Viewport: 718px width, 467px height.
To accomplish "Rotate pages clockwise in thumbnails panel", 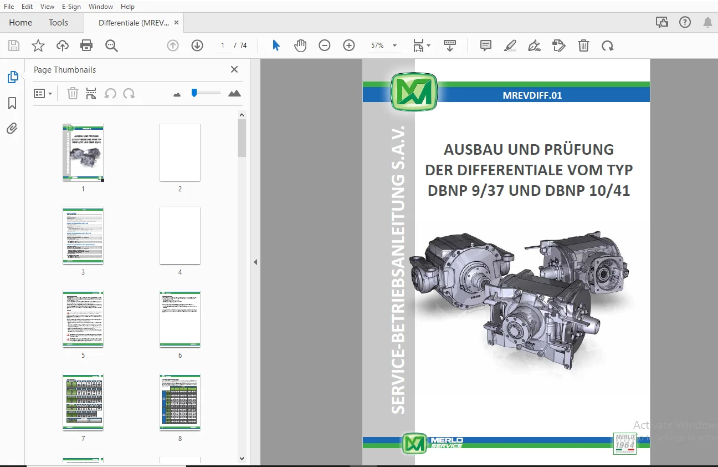I will pyautogui.click(x=129, y=93).
